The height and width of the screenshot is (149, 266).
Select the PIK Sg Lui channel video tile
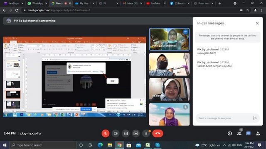coord(169,39)
